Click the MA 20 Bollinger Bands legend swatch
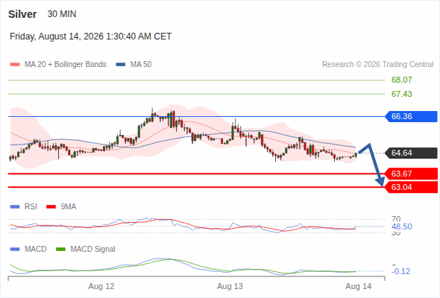 15,65
